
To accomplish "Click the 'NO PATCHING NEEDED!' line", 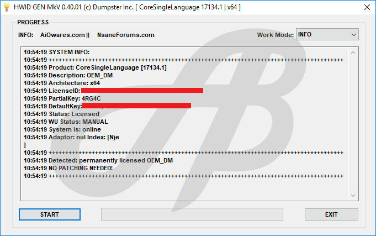I will (68, 168).
